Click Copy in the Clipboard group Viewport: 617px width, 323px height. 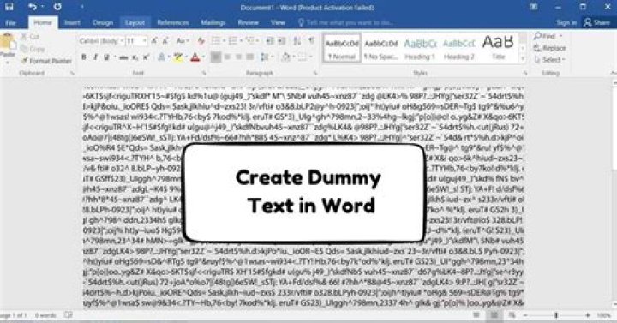point(33,49)
